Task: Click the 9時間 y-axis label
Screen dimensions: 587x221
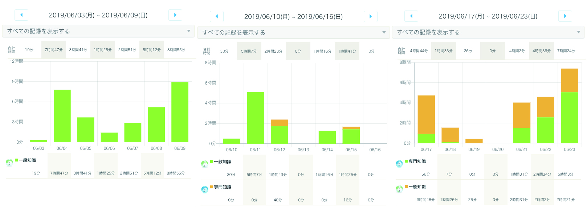Action: pos(17,82)
